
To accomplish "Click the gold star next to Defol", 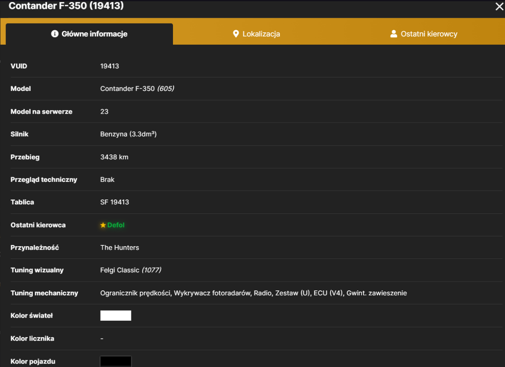I will (x=103, y=225).
